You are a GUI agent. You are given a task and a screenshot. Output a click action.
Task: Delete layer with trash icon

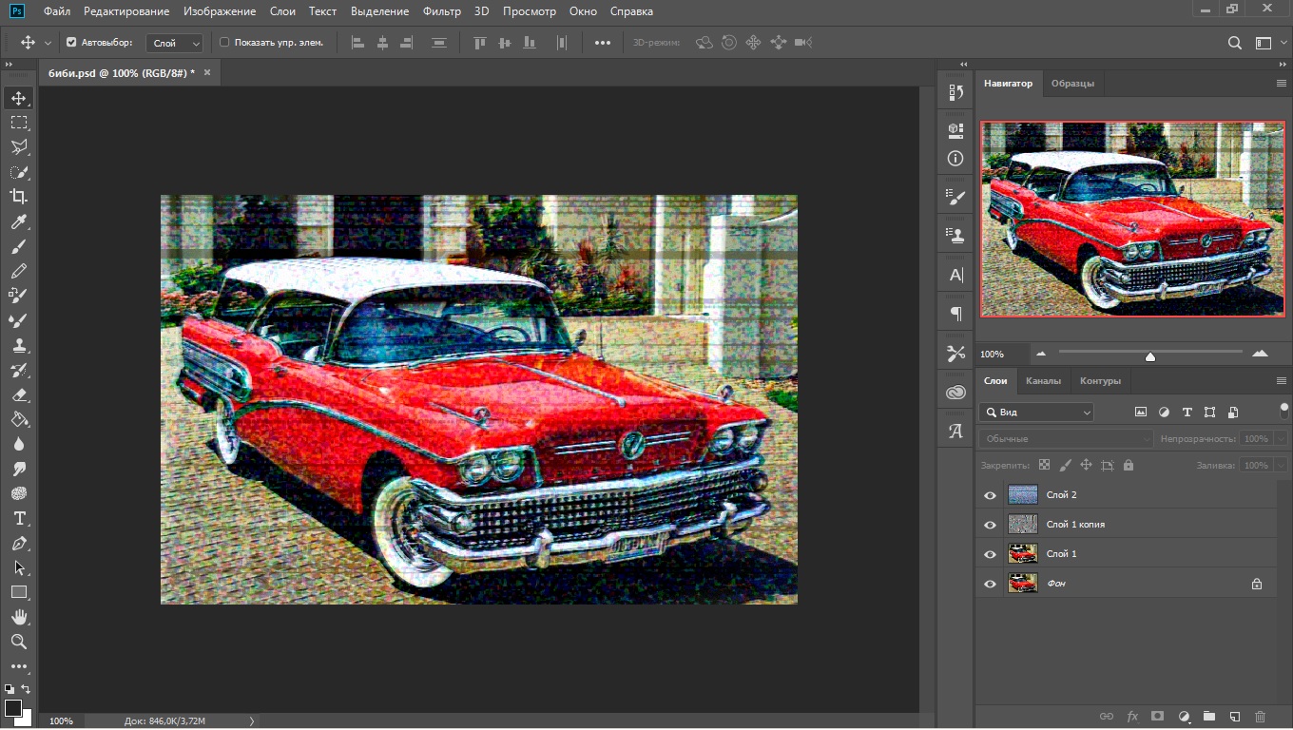[1261, 717]
